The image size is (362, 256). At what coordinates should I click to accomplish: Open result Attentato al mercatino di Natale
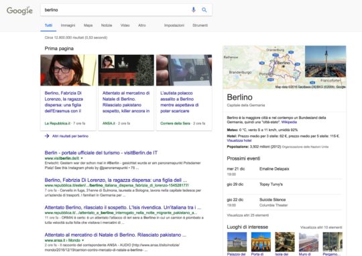click(x=115, y=235)
